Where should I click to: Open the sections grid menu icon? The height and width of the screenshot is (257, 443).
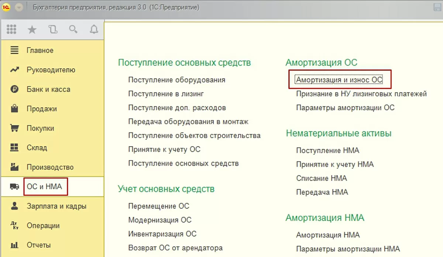(x=12, y=30)
